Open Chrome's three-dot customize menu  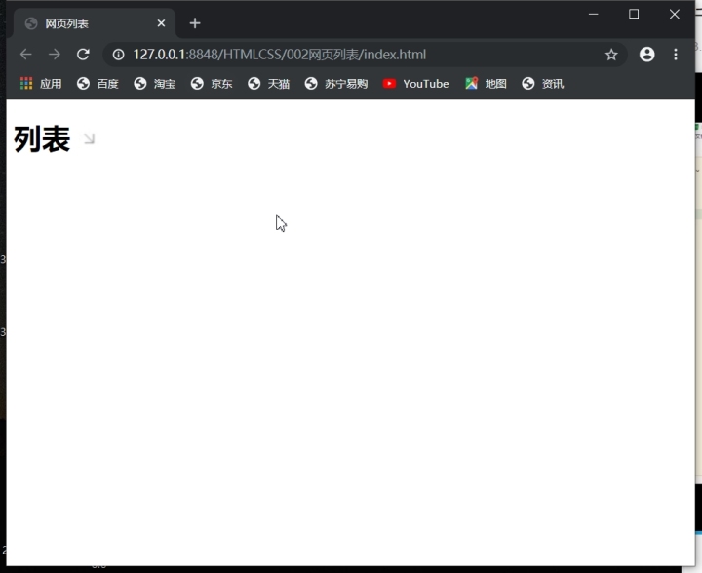pos(675,55)
